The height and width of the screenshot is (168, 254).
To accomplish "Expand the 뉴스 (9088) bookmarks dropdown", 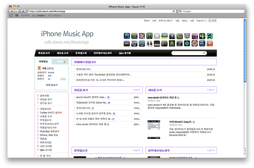I will point(39,16).
